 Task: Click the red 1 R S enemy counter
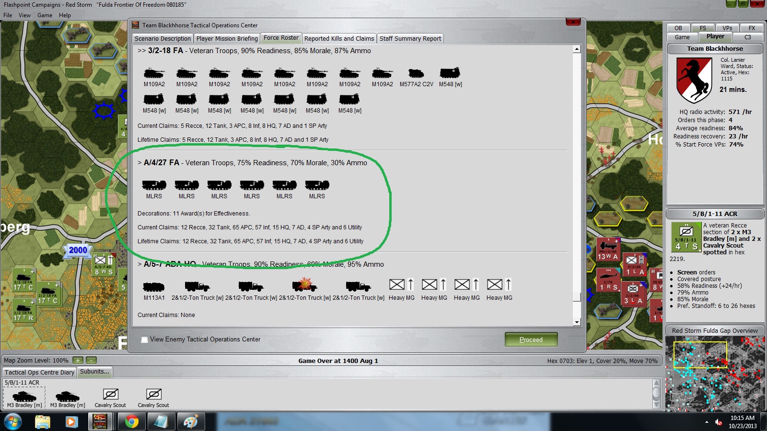click(608, 280)
